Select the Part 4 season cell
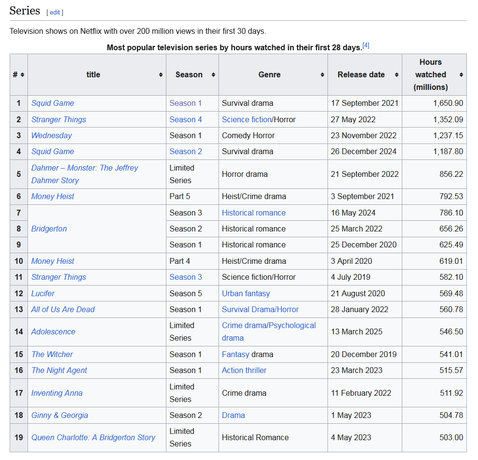 click(192, 261)
